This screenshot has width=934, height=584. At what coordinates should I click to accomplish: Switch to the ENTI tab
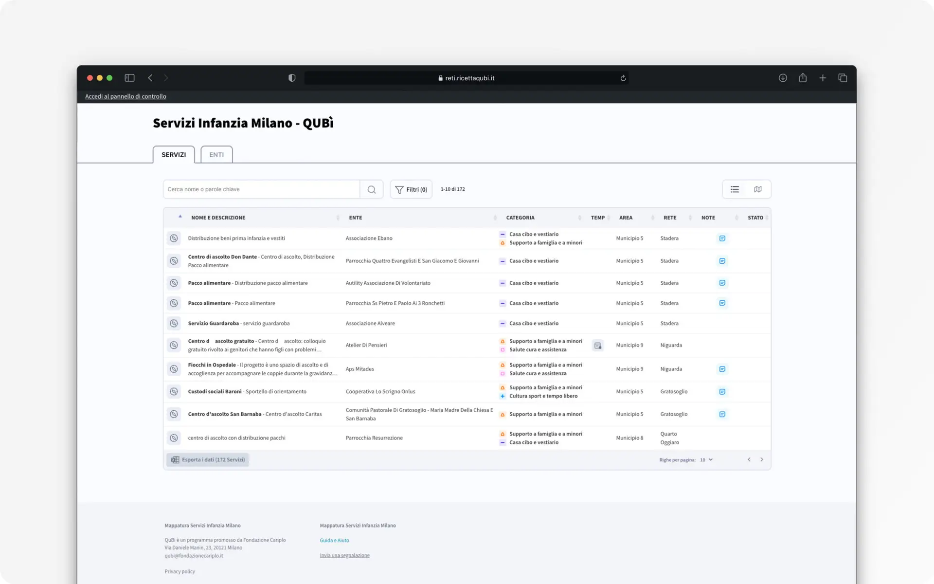(216, 155)
